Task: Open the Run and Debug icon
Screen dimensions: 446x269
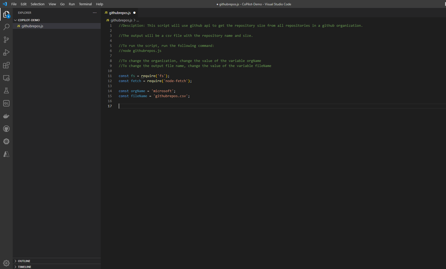Action: (6, 52)
